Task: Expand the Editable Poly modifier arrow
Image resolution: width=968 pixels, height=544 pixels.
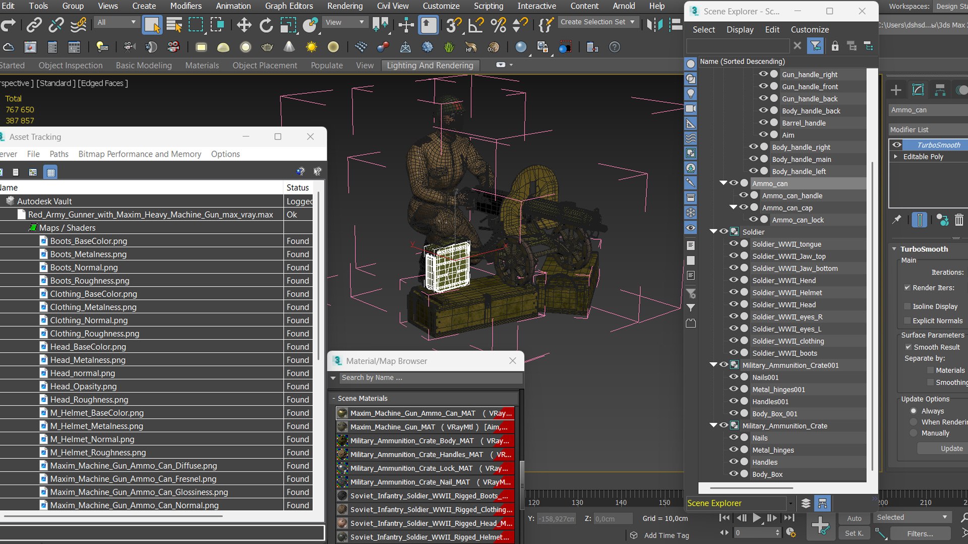Action: click(x=896, y=157)
